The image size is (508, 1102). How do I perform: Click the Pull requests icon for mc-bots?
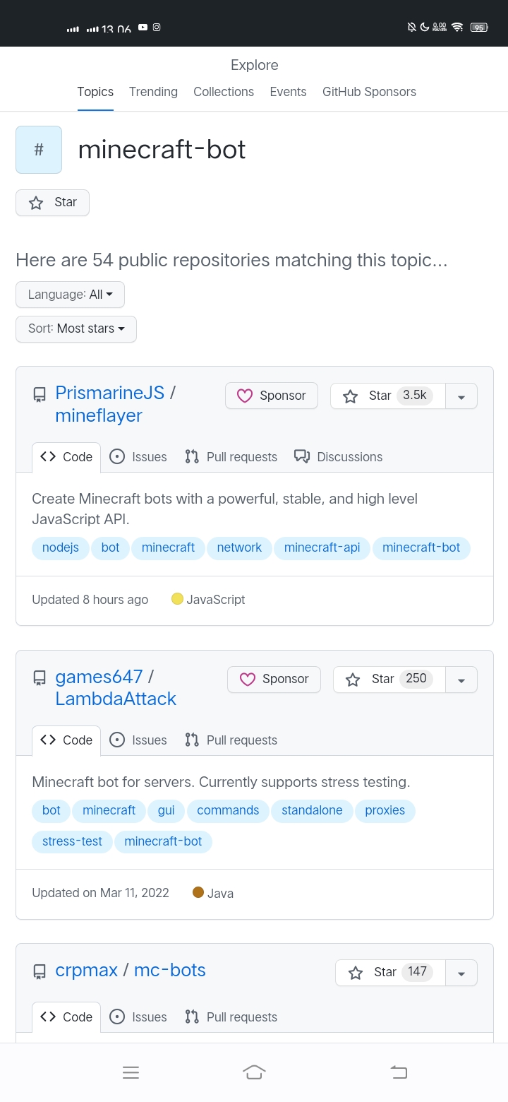coord(190,1017)
